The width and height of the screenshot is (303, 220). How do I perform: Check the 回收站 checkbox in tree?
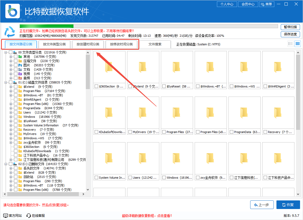(x=16, y=177)
